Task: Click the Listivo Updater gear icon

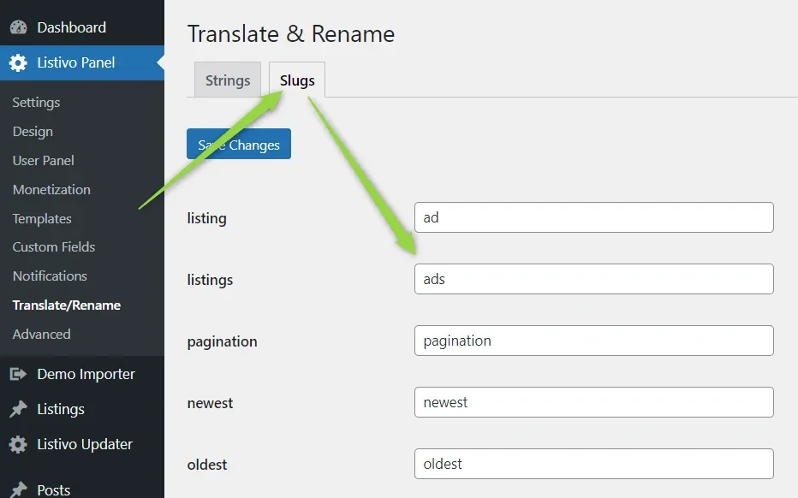Action: pos(18,444)
